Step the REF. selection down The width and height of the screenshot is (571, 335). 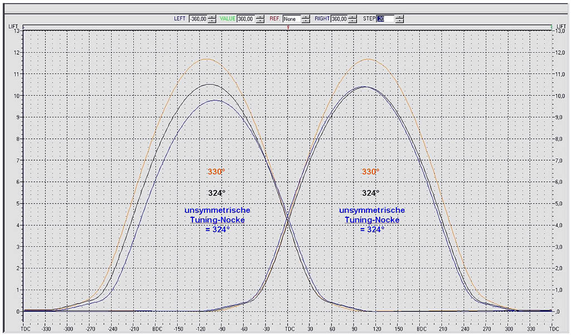click(306, 21)
